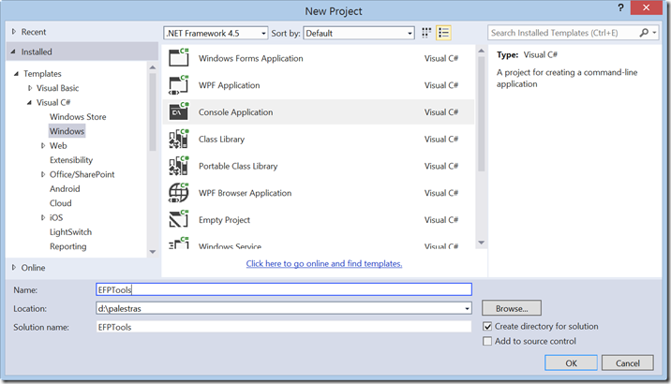Close the New Project dialog
This screenshot has height=384, width=671.
(x=647, y=7)
